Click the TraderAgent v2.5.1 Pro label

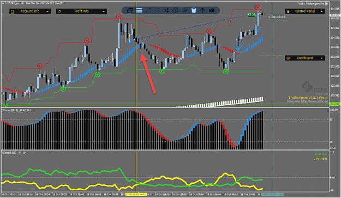tap(308, 98)
